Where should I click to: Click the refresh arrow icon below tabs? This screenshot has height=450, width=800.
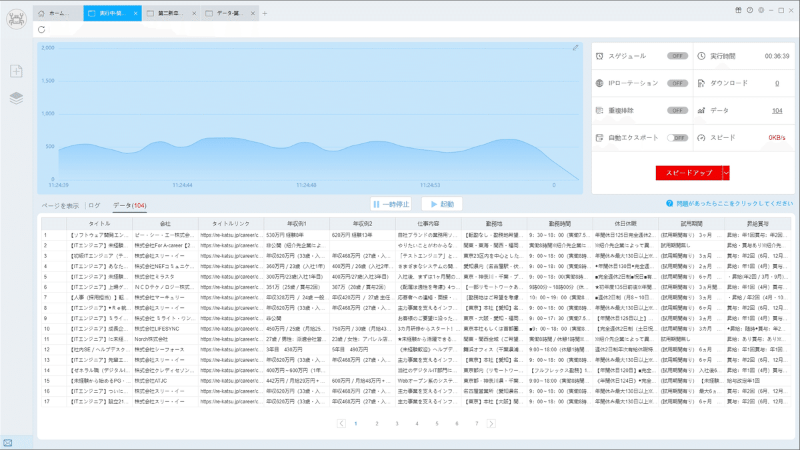[42, 29]
